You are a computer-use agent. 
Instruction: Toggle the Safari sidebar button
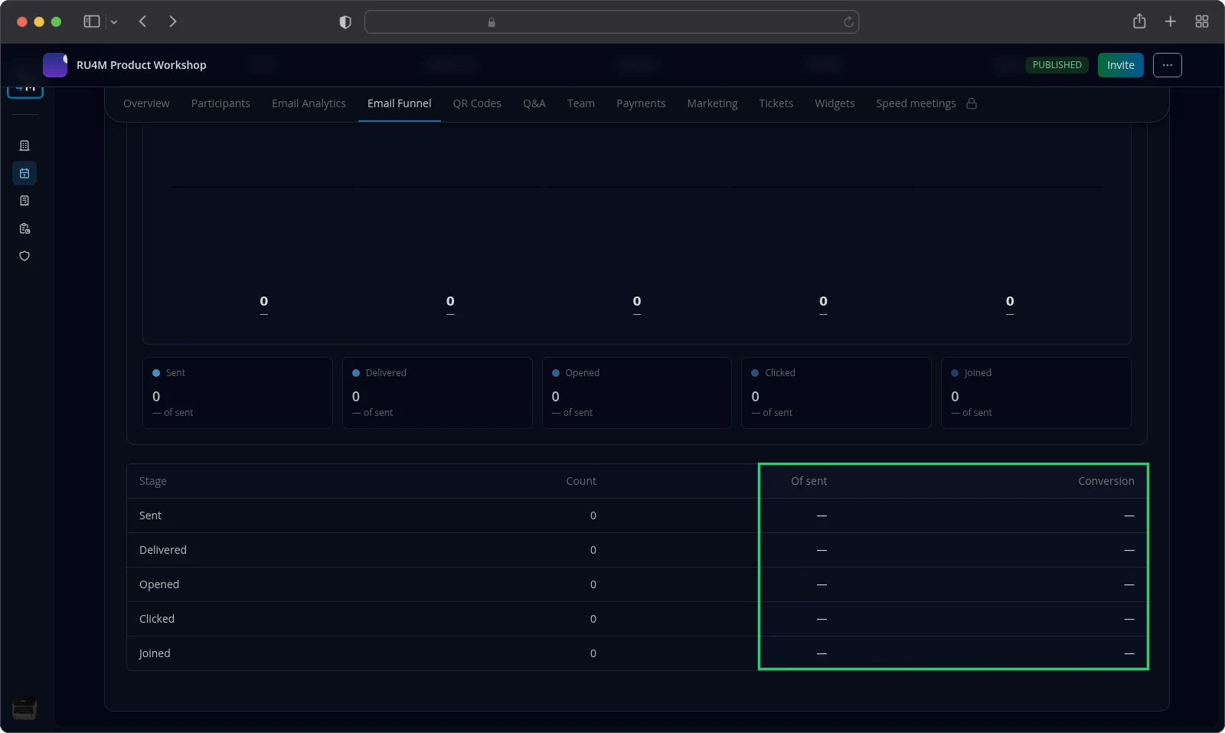coord(92,21)
